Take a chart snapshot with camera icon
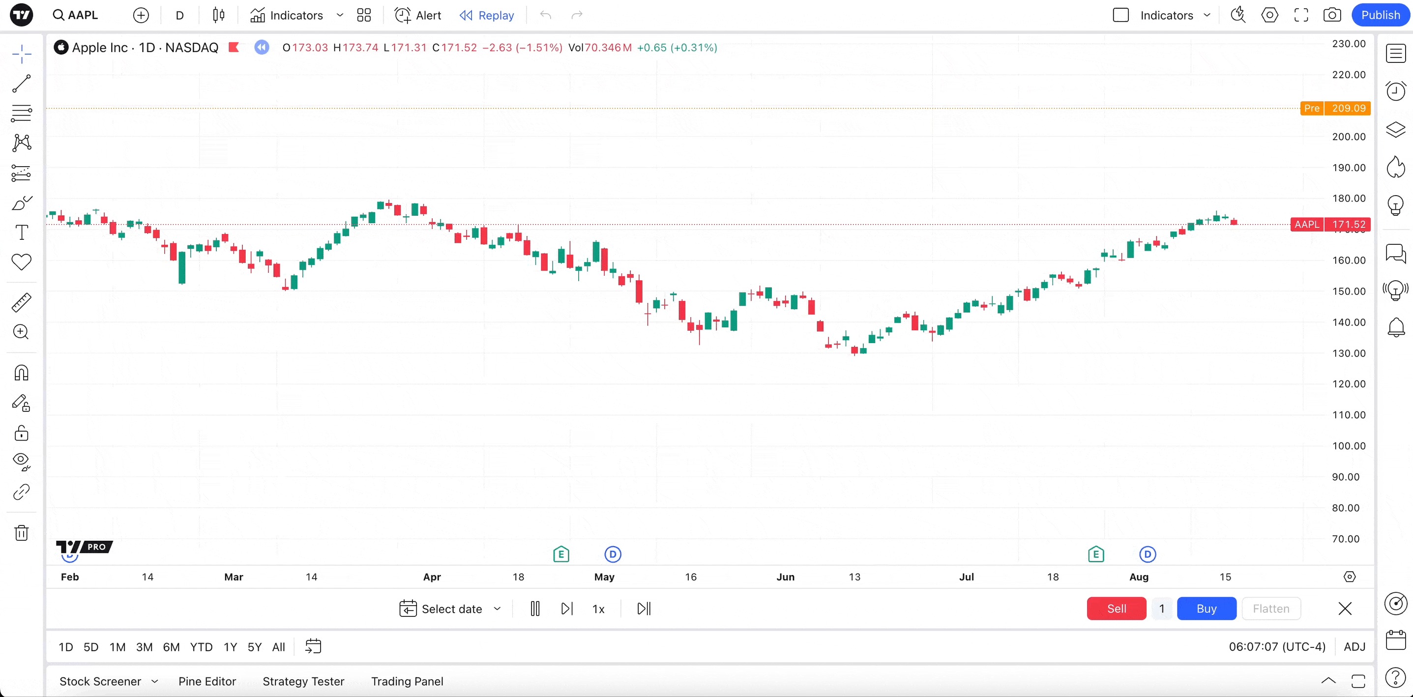This screenshot has height=697, width=1413. click(x=1332, y=15)
